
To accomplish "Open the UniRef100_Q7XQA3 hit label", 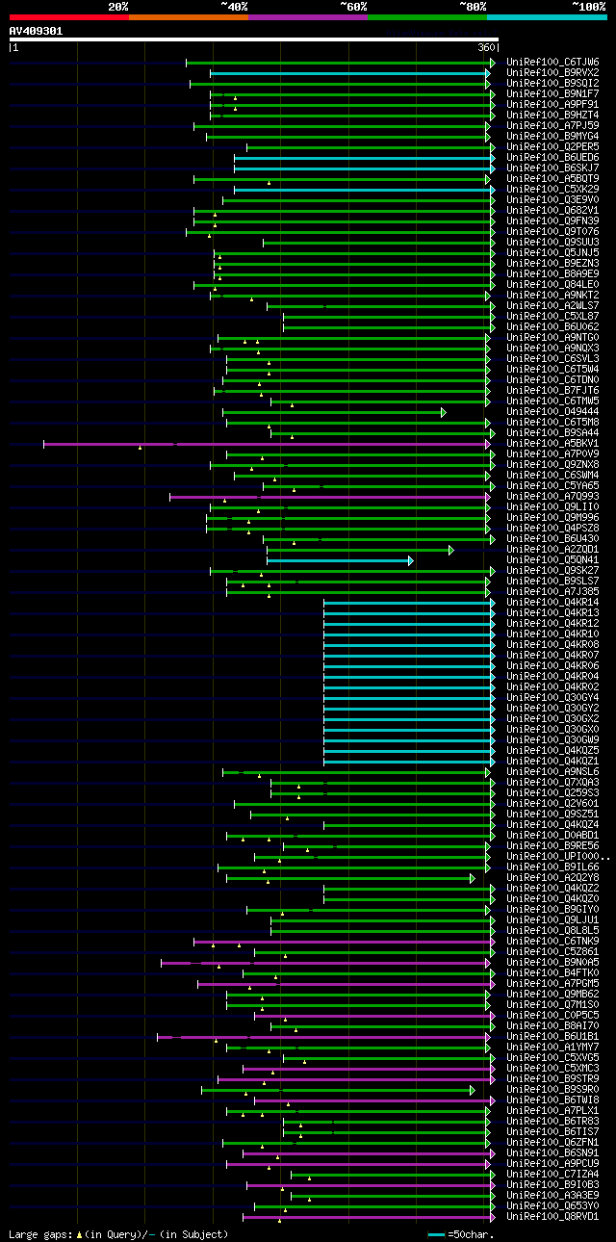I will pos(552,783).
